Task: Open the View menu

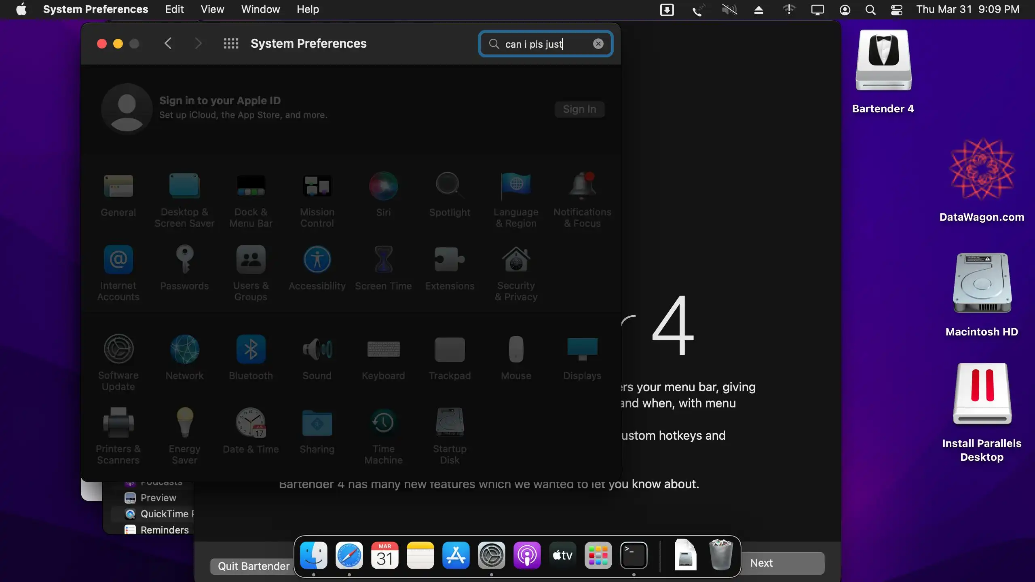Action: (212, 9)
